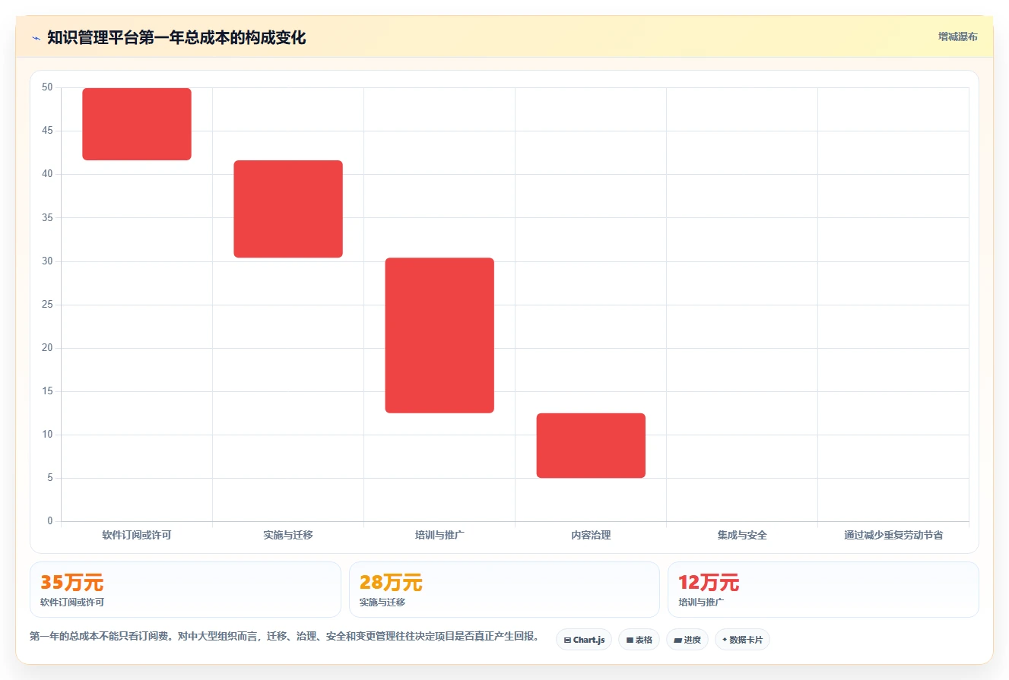
Task: Click y-axis tick value 10
Action: (47, 435)
